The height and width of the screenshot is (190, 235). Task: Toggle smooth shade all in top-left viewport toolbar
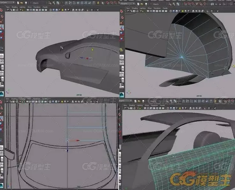(54, 10)
